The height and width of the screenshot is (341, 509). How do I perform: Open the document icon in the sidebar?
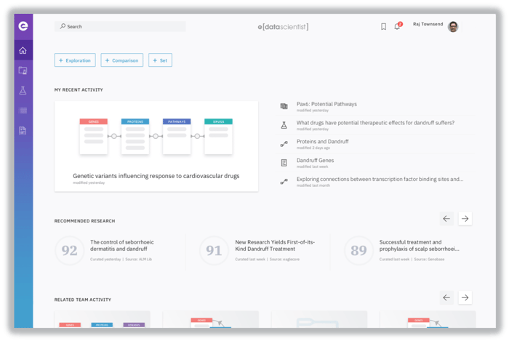[x=23, y=130]
